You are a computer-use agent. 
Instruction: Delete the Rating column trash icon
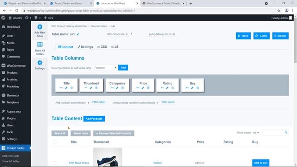173,88
